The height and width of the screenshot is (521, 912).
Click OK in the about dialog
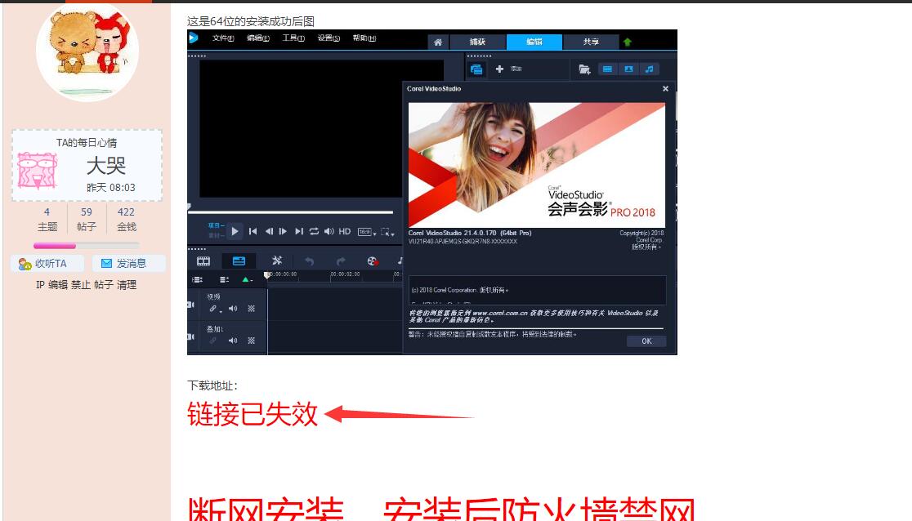point(646,341)
